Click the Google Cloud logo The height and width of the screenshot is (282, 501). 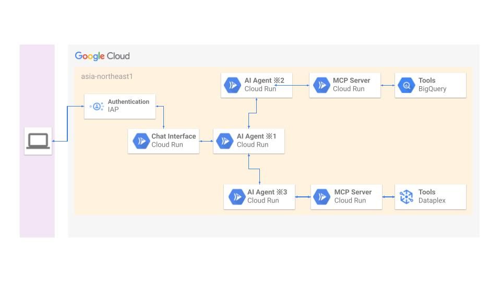coord(102,56)
